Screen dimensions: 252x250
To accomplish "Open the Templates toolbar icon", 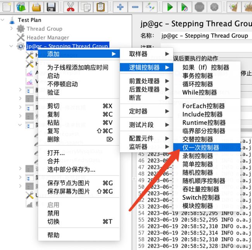I will coord(21,7).
